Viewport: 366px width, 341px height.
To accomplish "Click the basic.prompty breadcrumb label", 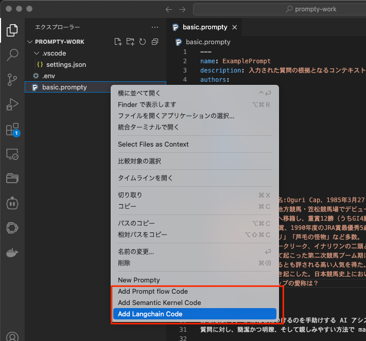I will pyautogui.click(x=208, y=42).
